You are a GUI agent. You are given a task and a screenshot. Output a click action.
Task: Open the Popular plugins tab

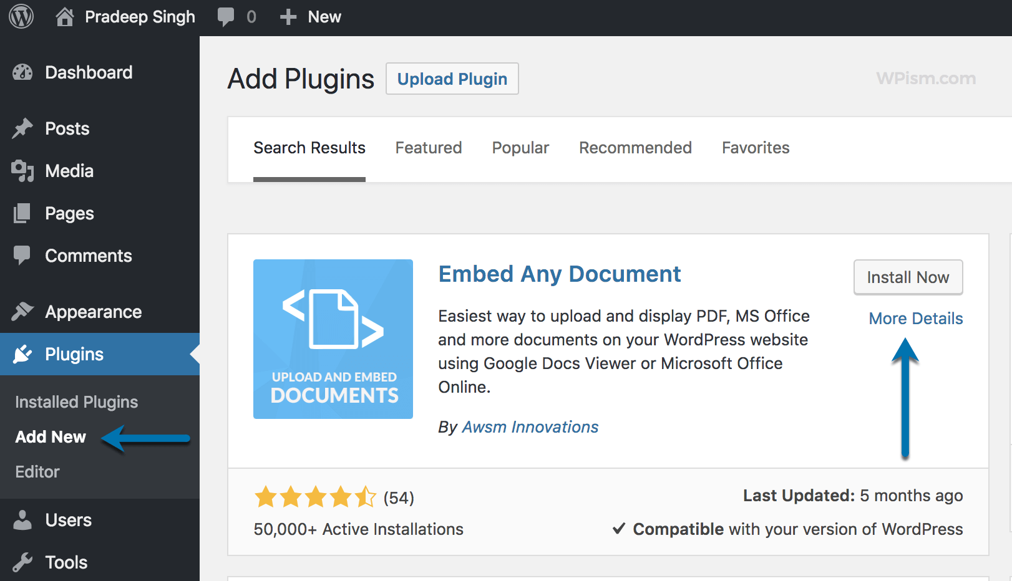(x=520, y=148)
